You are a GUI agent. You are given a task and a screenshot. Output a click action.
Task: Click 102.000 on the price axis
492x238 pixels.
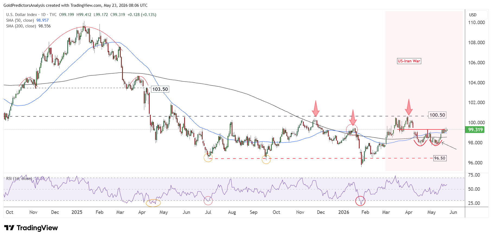click(476, 103)
